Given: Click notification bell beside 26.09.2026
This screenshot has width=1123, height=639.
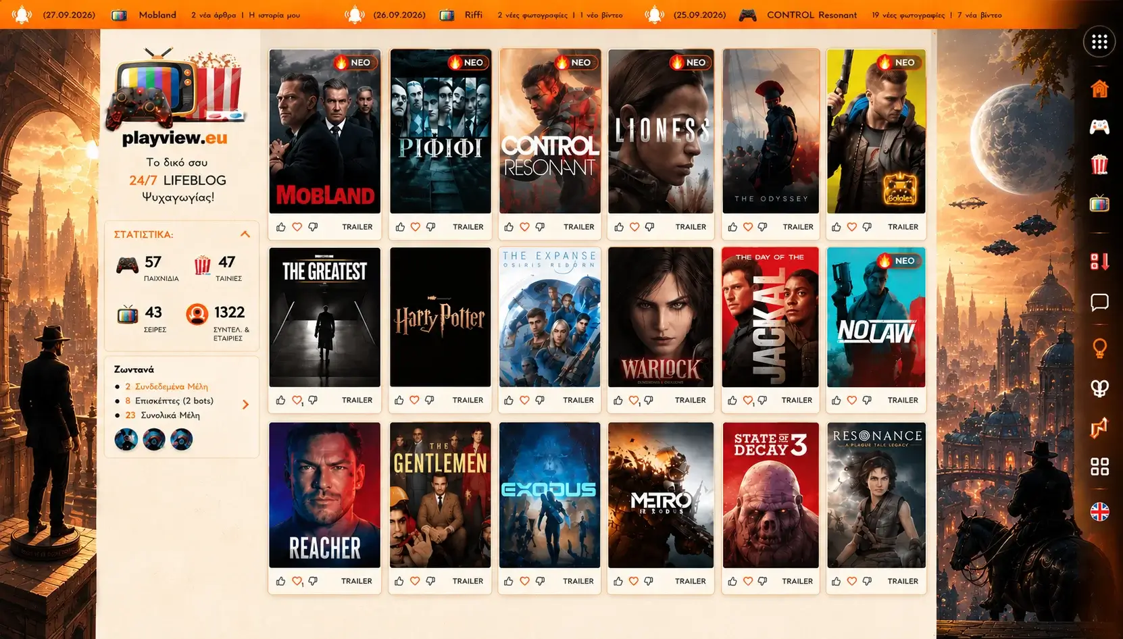Looking at the screenshot, I should point(354,15).
